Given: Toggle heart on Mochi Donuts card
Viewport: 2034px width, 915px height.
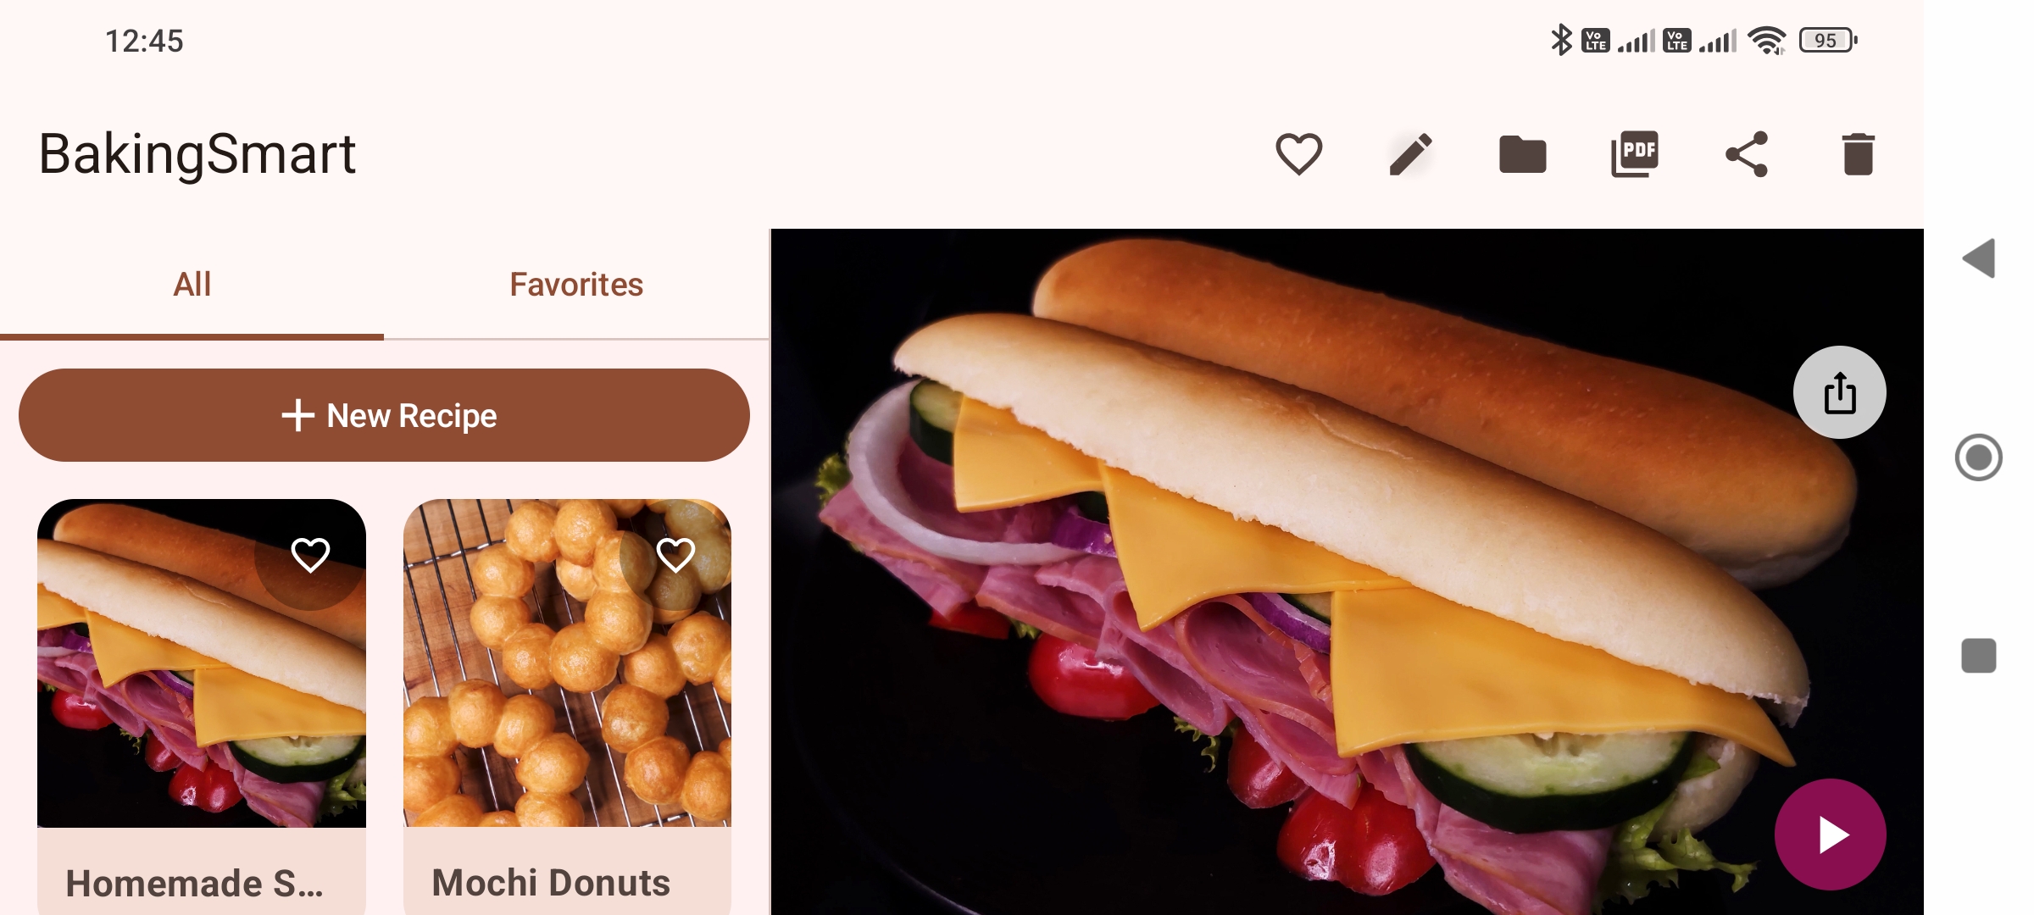Looking at the screenshot, I should coord(675,555).
